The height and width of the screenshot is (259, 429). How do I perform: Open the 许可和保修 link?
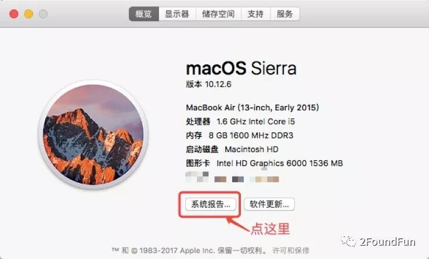[x=291, y=250]
